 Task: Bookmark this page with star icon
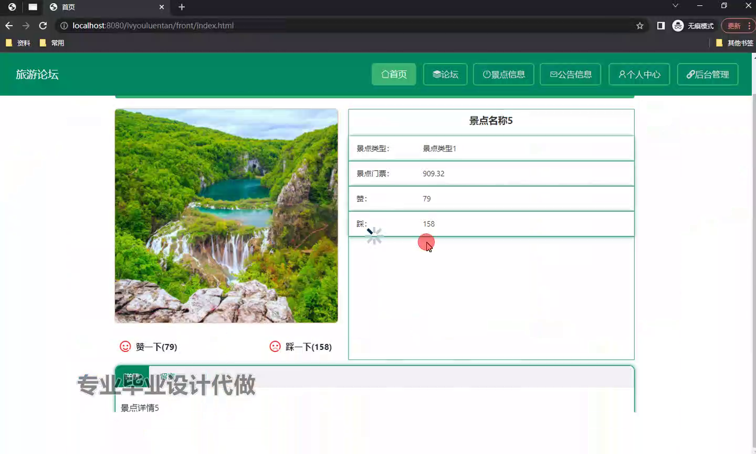pyautogui.click(x=639, y=25)
